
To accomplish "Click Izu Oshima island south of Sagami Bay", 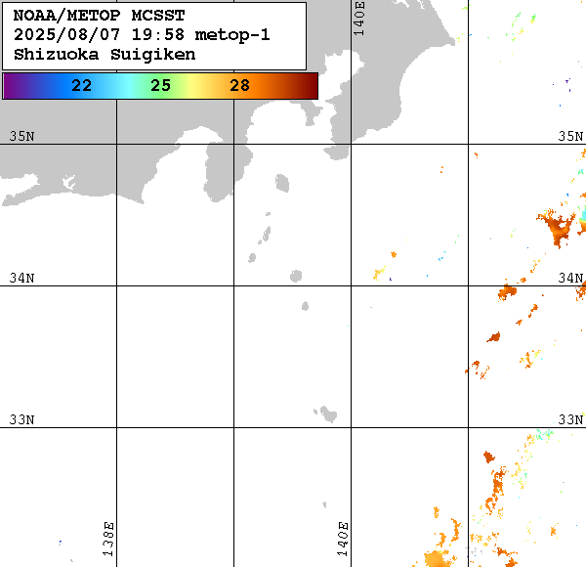I will 282,183.
